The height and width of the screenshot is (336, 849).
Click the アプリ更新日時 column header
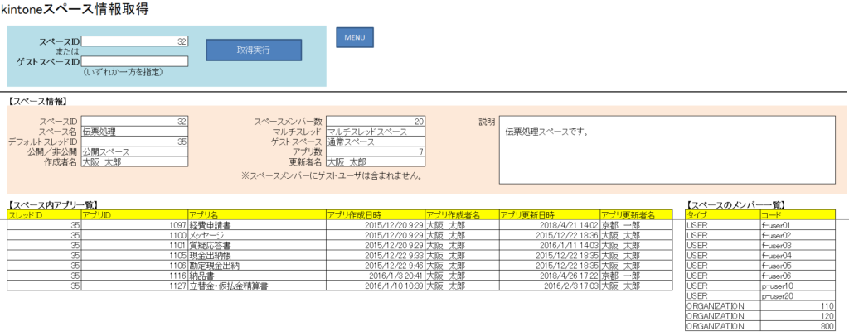(550, 215)
